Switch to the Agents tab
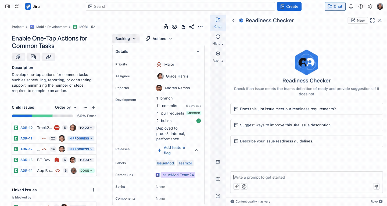Viewport: 387px width, 206px height. point(218,57)
